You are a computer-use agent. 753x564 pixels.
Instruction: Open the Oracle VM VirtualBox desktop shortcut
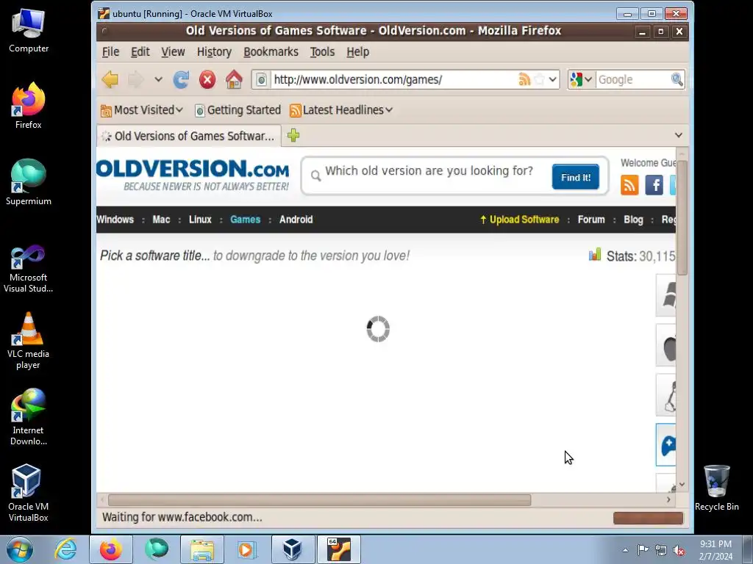29,493
